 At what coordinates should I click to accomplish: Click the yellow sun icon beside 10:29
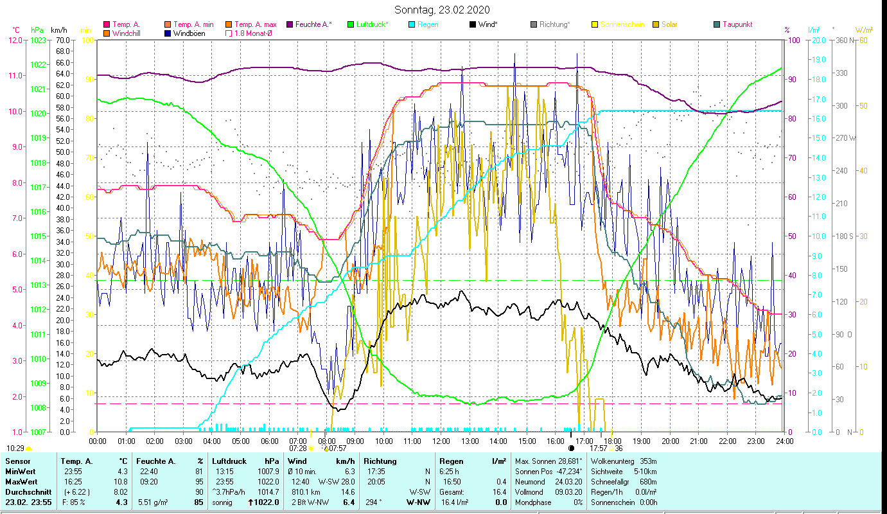28,448
